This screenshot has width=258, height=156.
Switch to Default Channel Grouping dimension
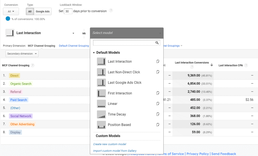point(74,46)
